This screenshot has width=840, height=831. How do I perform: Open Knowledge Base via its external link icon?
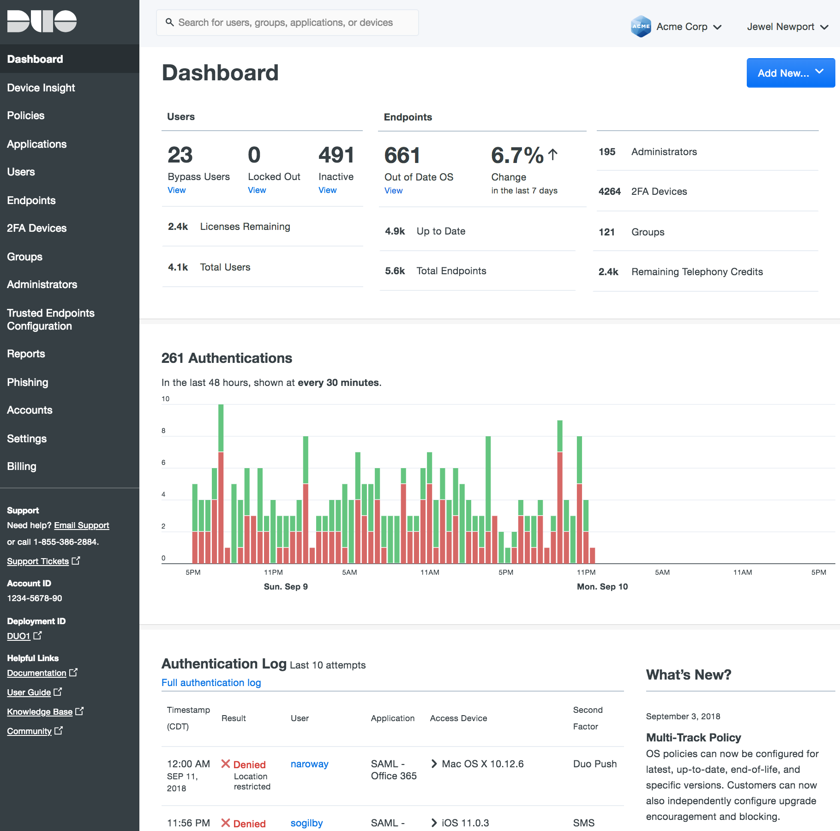(79, 711)
